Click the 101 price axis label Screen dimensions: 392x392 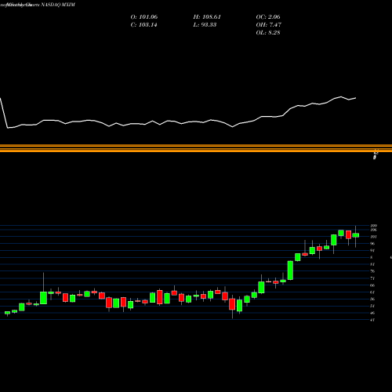click(374, 237)
